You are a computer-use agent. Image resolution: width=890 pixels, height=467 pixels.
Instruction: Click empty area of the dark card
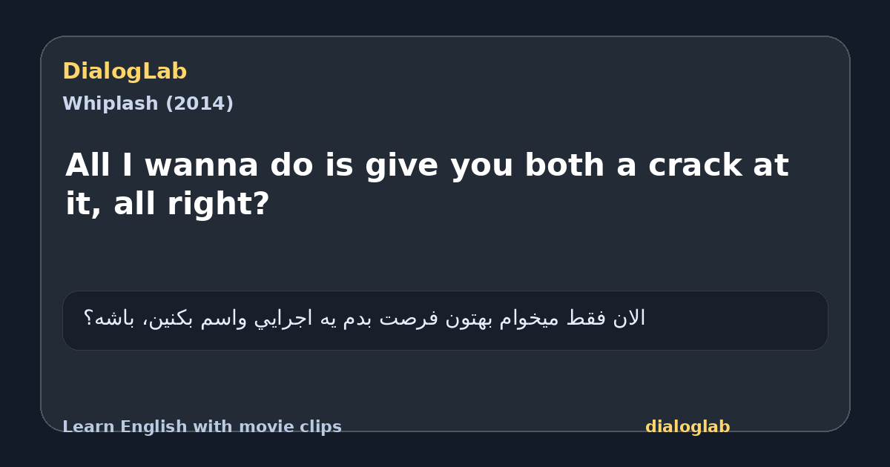click(445, 256)
